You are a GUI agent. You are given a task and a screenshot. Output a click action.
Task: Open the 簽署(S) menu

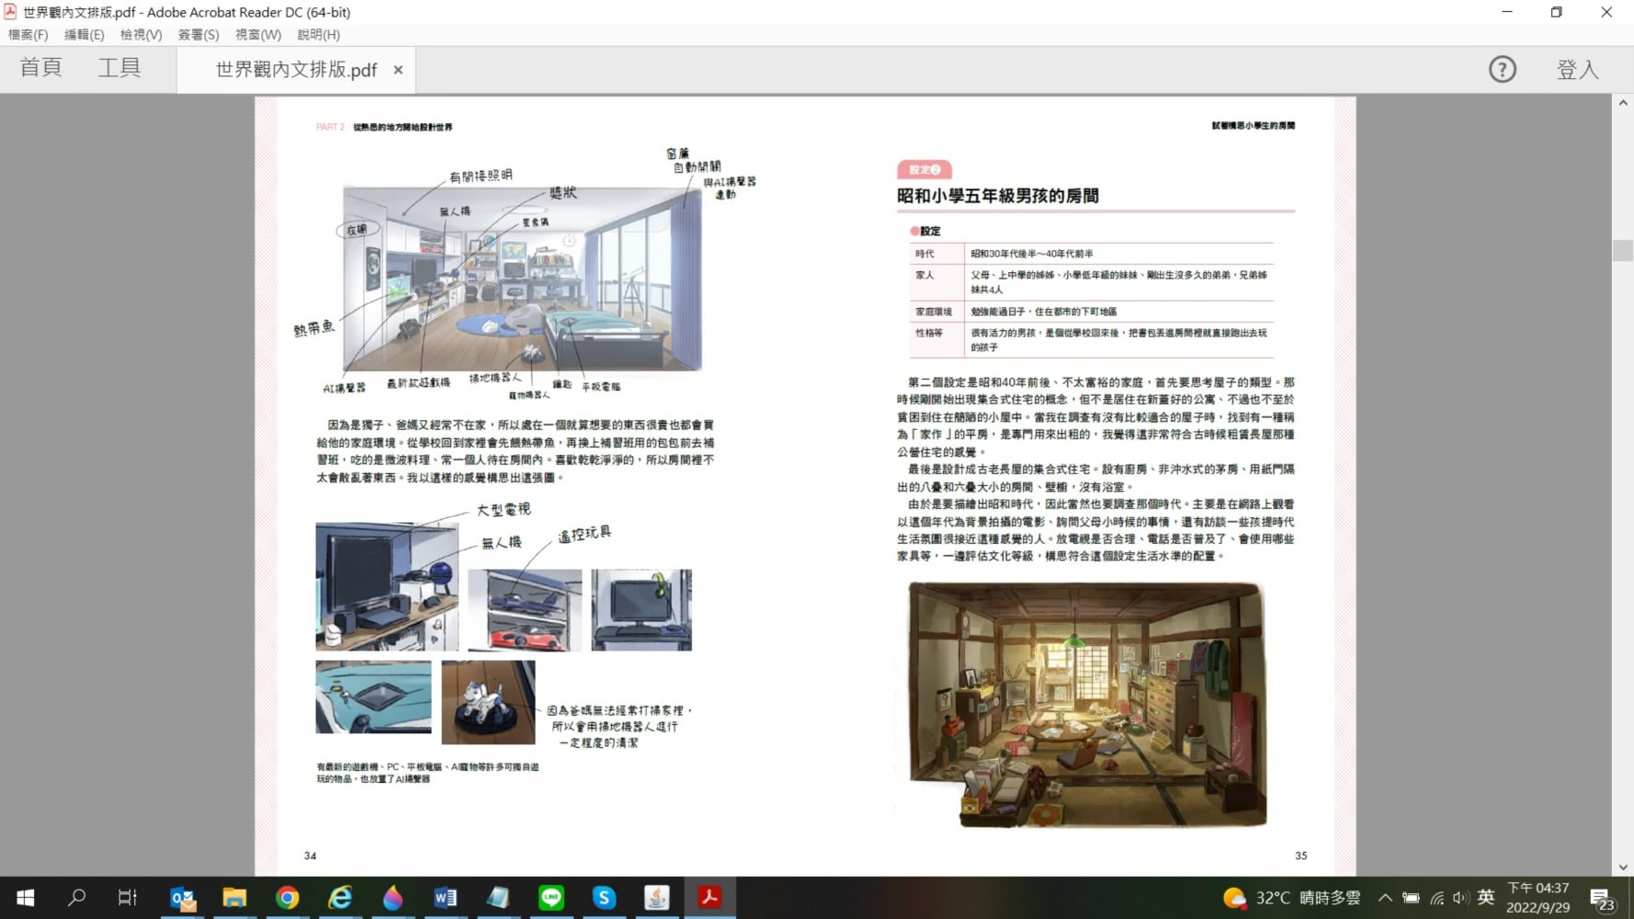coord(199,34)
